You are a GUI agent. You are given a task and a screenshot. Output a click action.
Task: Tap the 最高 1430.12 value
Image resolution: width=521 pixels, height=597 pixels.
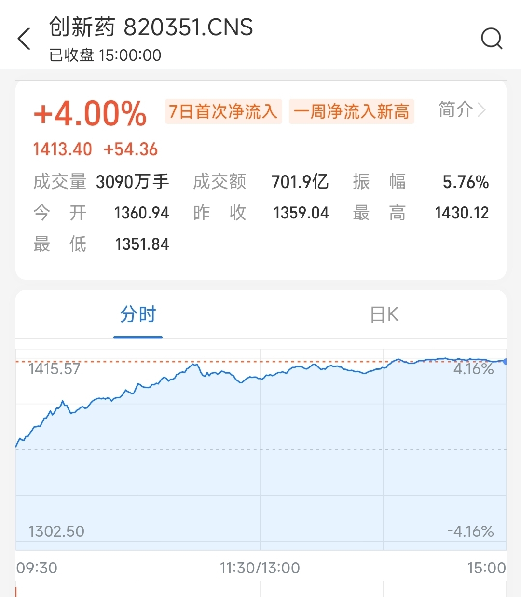(x=461, y=213)
